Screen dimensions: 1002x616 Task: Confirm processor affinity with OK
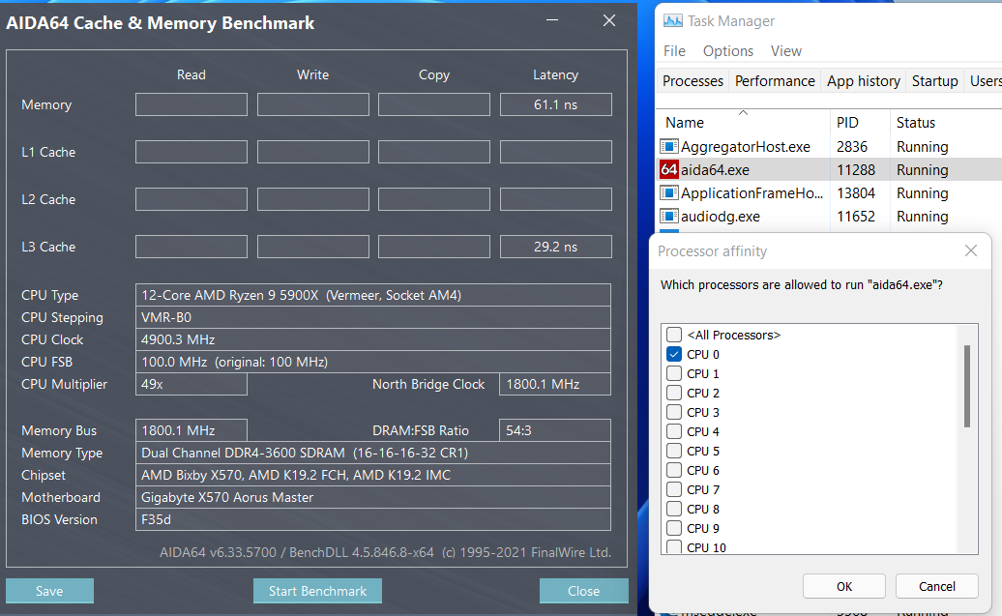click(844, 586)
